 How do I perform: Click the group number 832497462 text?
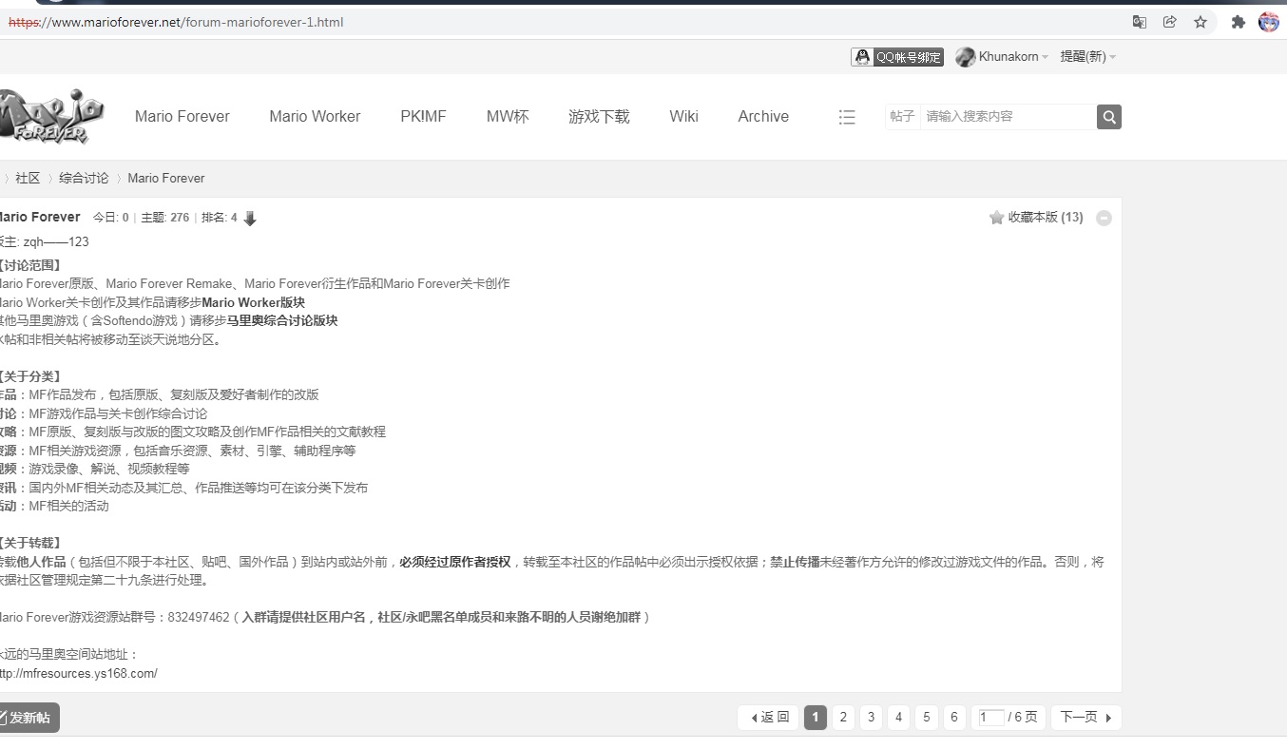click(199, 618)
